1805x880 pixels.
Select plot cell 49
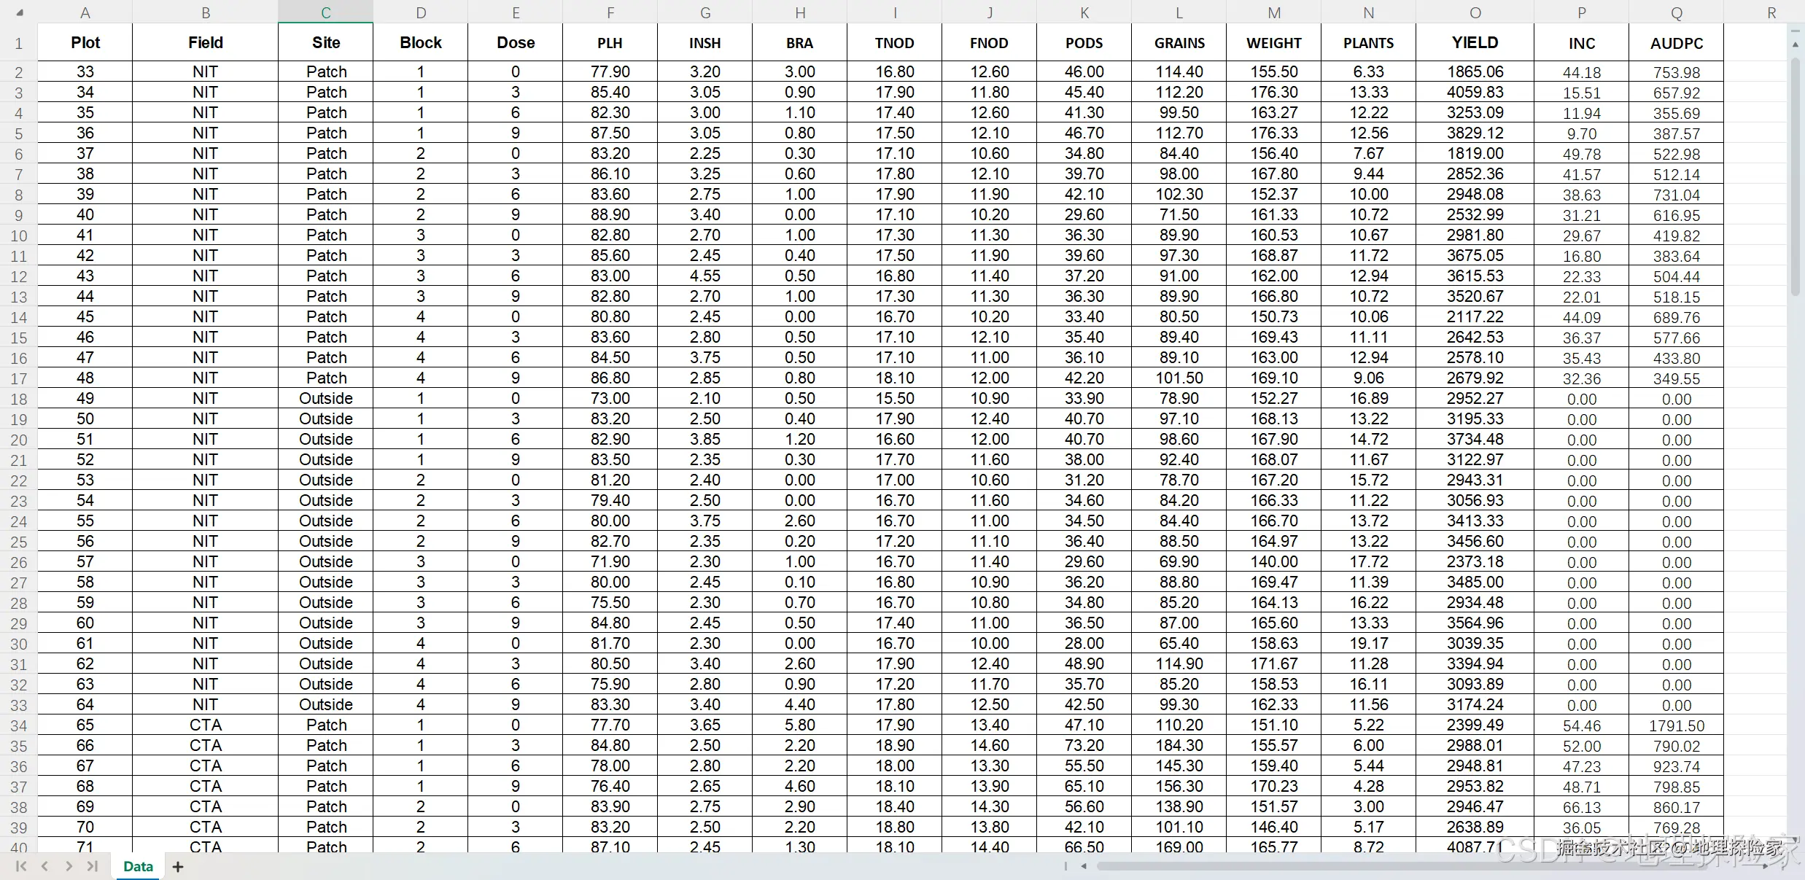click(85, 399)
